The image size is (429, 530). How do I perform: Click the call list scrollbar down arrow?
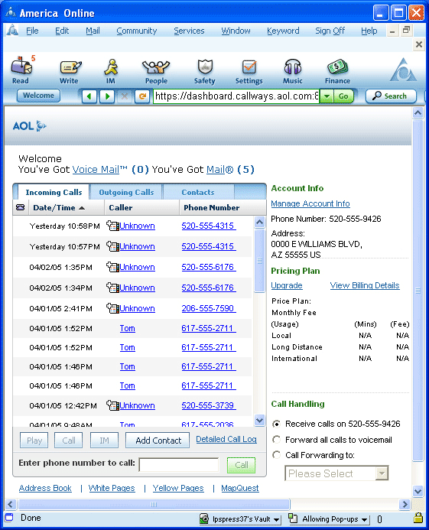[x=260, y=420]
